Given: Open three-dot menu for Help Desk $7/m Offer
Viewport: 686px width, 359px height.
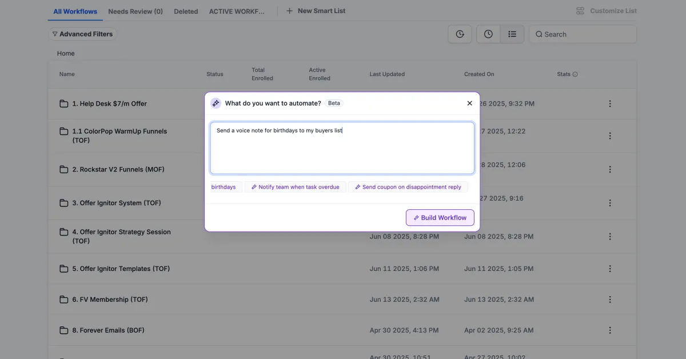Looking at the screenshot, I should click(x=610, y=103).
